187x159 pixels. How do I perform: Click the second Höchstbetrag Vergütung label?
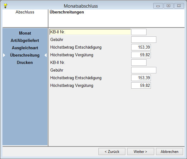(72, 85)
